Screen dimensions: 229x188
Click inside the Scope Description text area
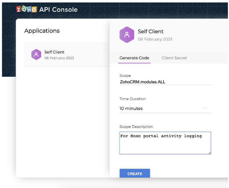pyautogui.click(x=165, y=143)
